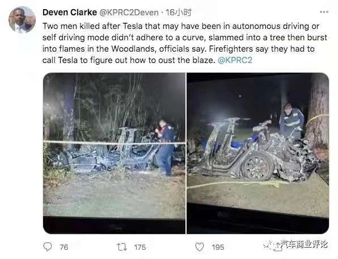Click the 76 replies count
The image size is (338, 259).
tap(64, 247)
